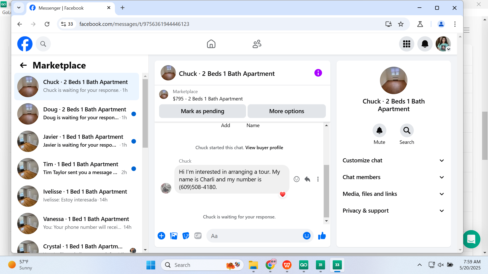Viewport: 488px width, 274px height.
Task: Go to Facebook Home tab
Action: (211, 44)
